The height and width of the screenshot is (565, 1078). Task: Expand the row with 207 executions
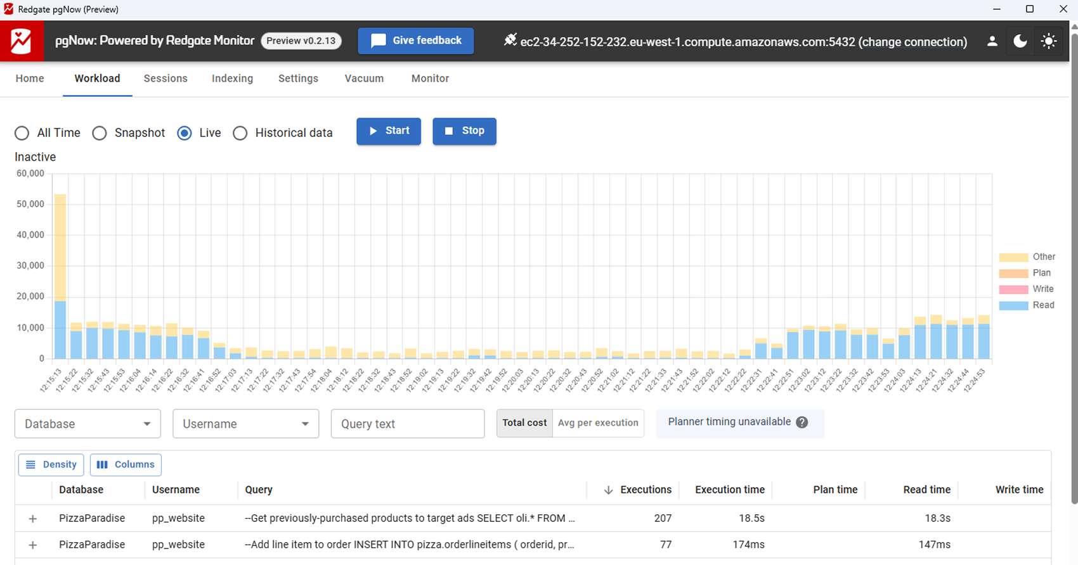[33, 519]
